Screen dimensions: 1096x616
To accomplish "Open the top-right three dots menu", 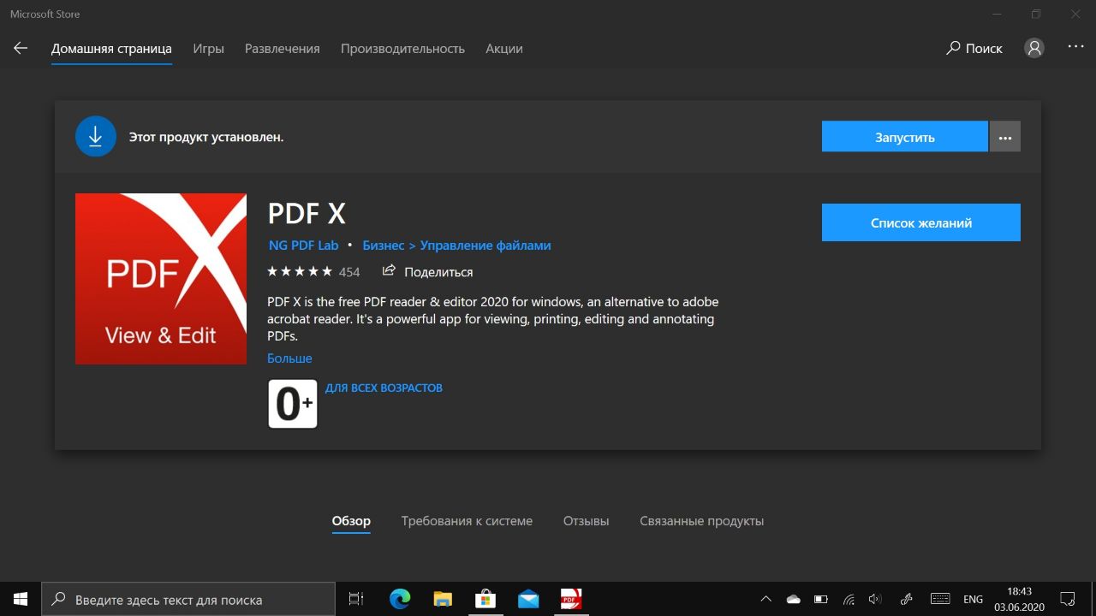I will (x=1076, y=47).
